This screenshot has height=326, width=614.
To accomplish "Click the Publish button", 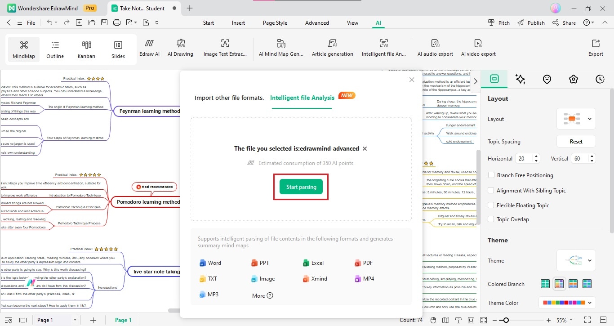I will click(531, 22).
